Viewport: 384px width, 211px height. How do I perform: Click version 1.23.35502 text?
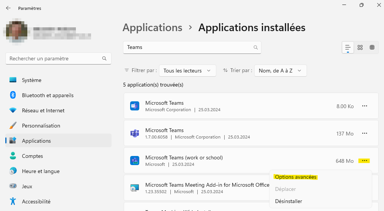click(156, 192)
